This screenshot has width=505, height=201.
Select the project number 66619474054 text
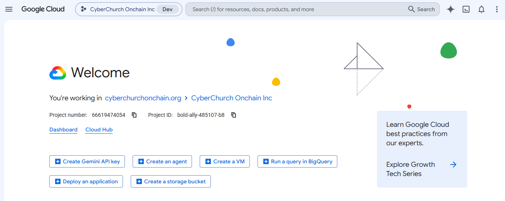108,115
